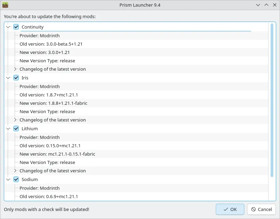Uncheck the Iris mod checkbox
Viewport: 280px width, 219px height.
point(16,78)
